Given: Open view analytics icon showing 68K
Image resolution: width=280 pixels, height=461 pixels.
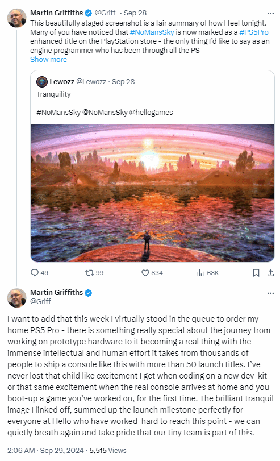Looking at the screenshot, I should [200, 273].
